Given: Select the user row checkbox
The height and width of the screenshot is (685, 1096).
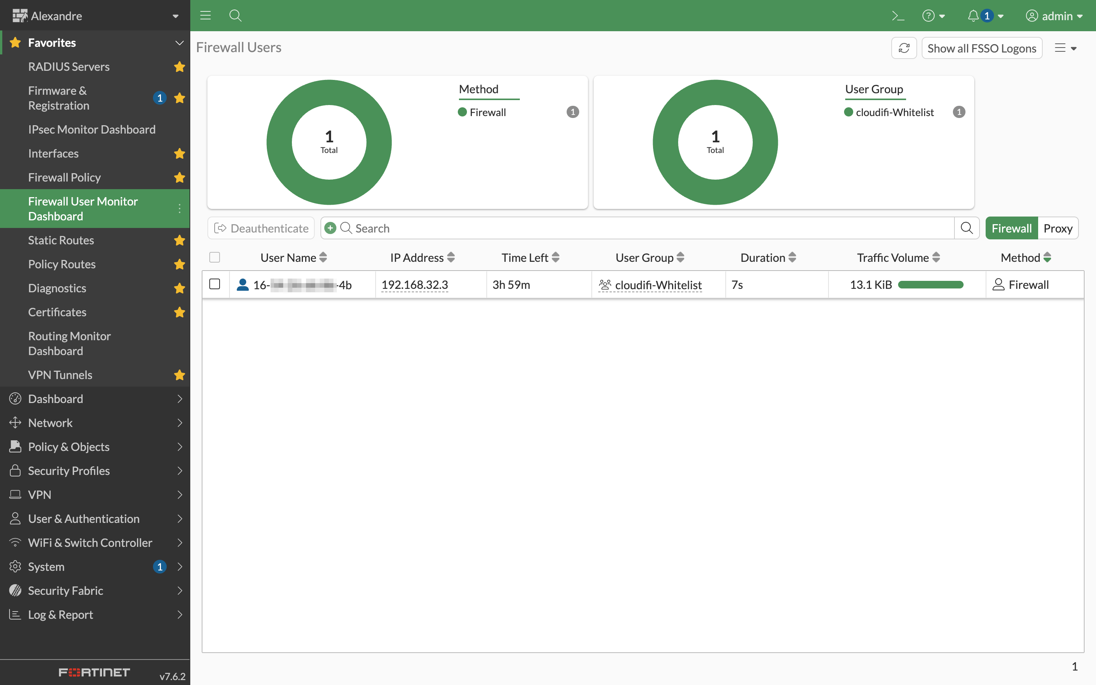Looking at the screenshot, I should click(x=215, y=284).
